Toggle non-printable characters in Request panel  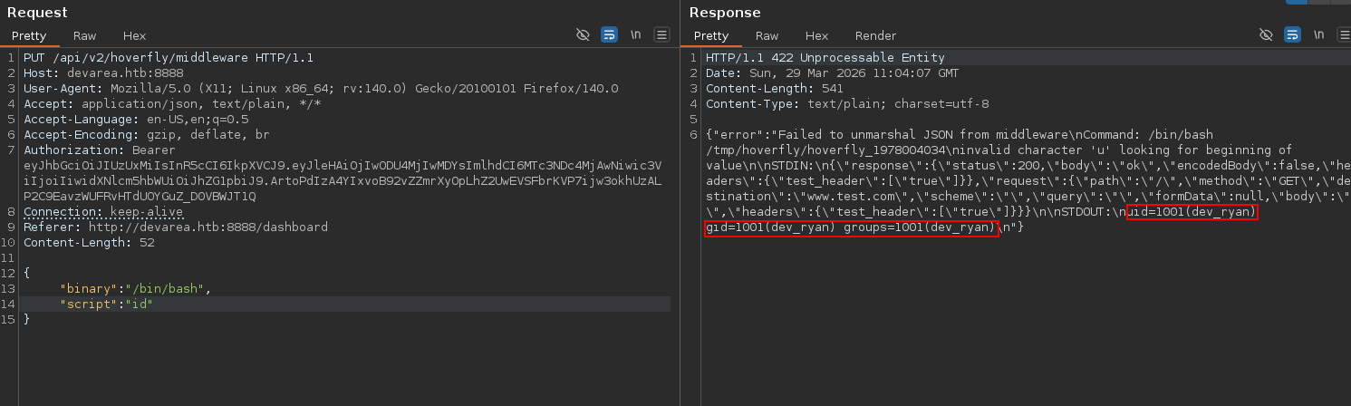coord(583,35)
